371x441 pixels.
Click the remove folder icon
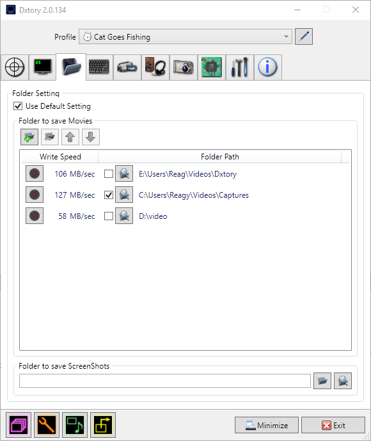tap(50, 137)
